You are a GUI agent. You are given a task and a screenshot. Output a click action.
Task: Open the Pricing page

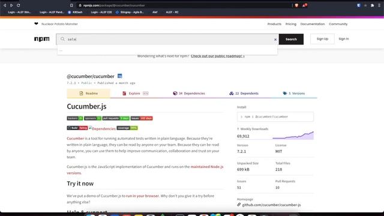click(290, 24)
